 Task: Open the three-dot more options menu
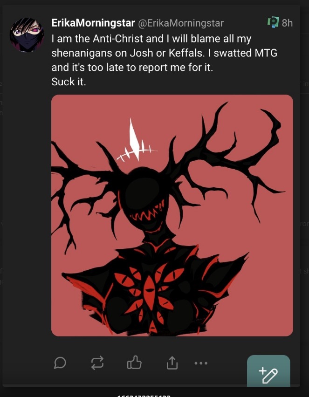tap(201, 363)
